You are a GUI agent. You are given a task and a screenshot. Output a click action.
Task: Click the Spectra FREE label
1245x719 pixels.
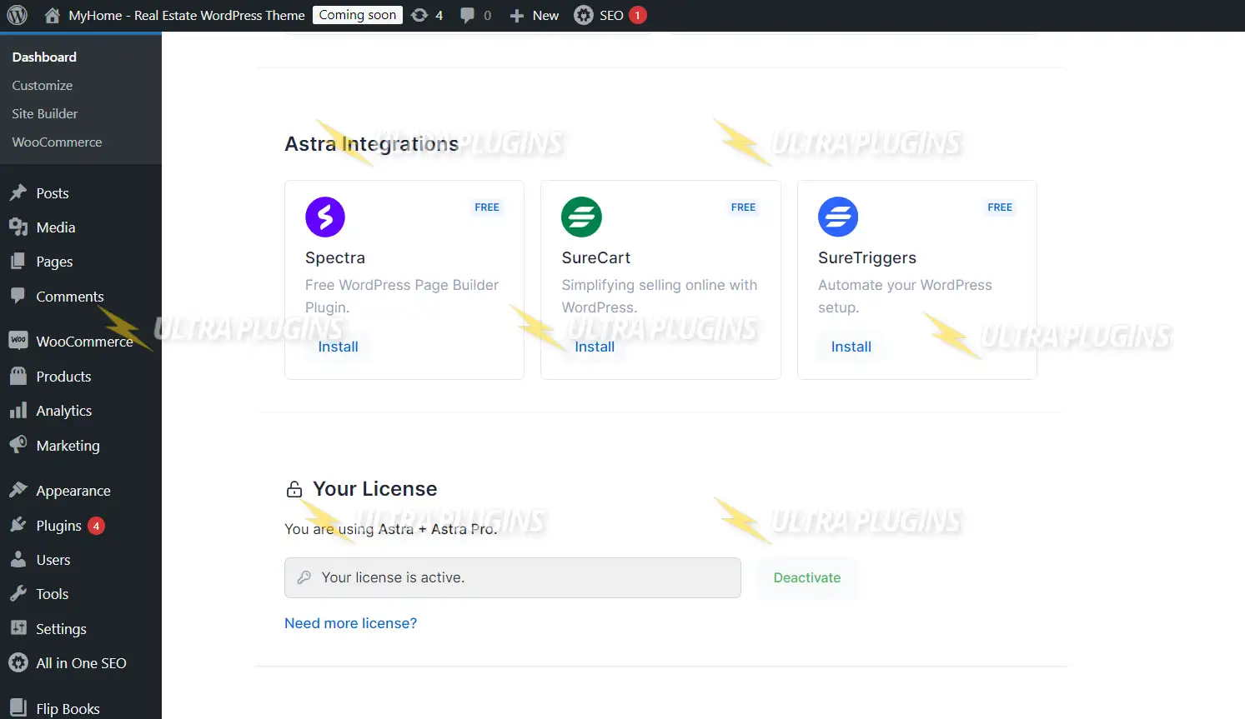[x=487, y=207]
